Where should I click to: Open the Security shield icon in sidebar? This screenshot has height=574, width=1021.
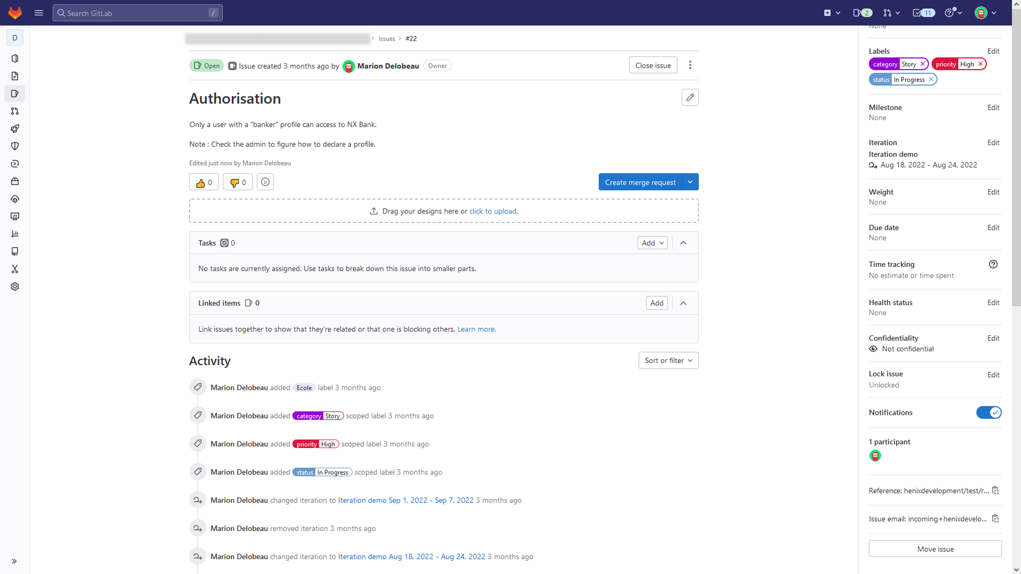pos(15,146)
